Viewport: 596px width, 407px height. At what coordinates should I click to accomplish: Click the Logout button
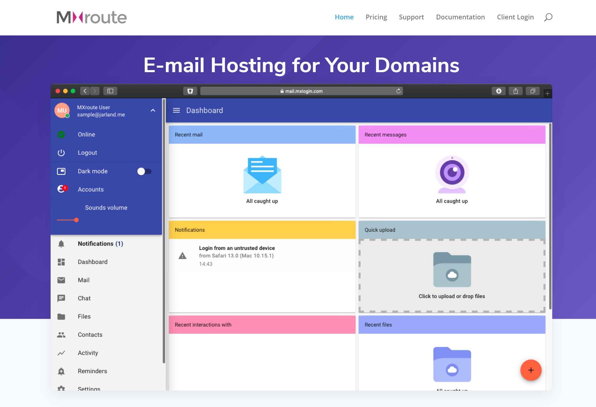tap(88, 152)
